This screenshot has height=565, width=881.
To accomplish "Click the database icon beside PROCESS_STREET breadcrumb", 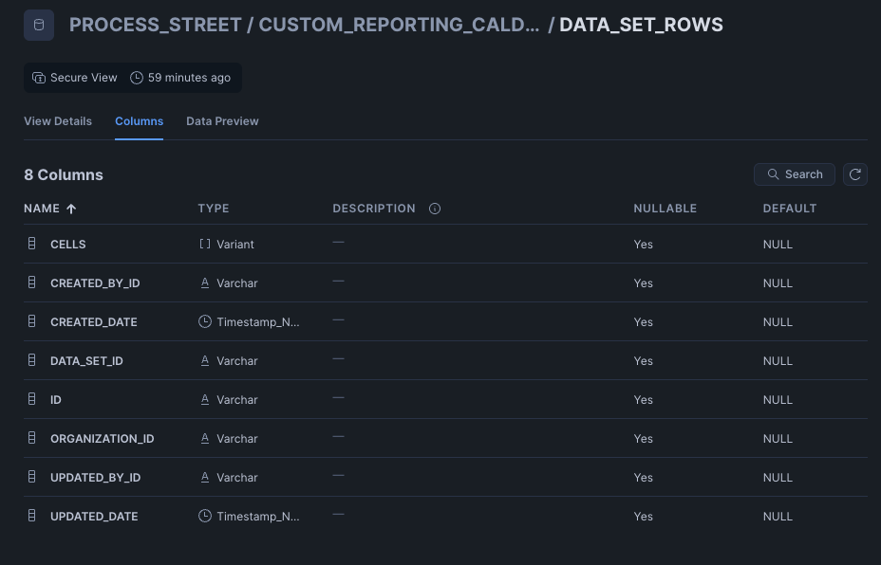I will pos(39,25).
